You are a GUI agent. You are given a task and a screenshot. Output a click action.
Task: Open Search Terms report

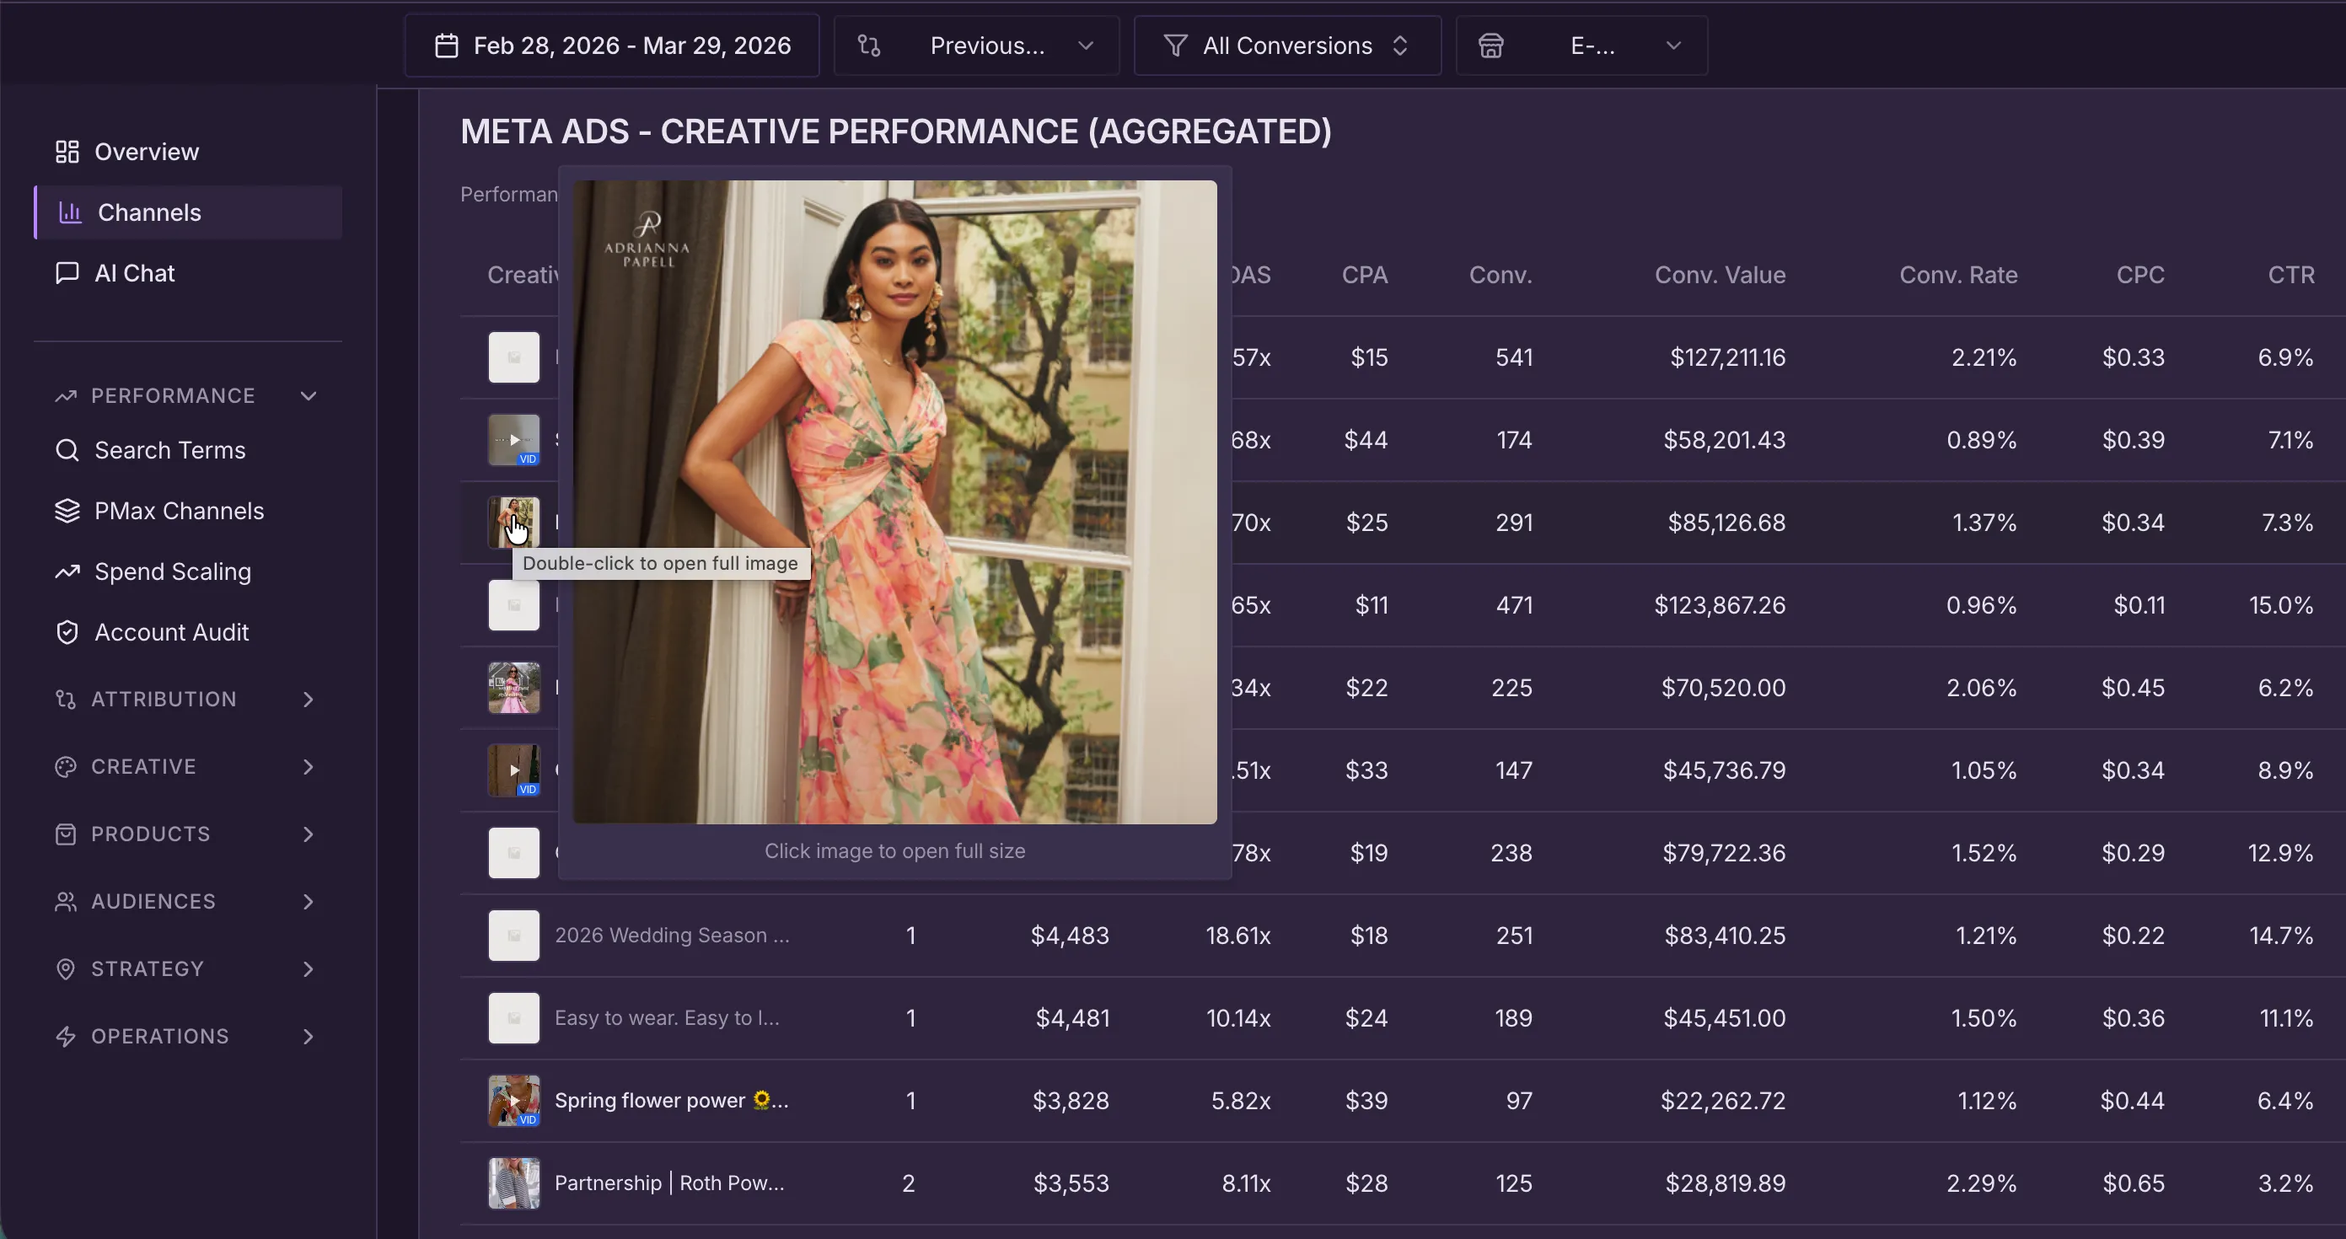tap(188, 450)
